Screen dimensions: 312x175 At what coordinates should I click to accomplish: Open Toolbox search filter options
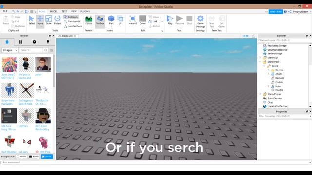[x=52, y=50]
